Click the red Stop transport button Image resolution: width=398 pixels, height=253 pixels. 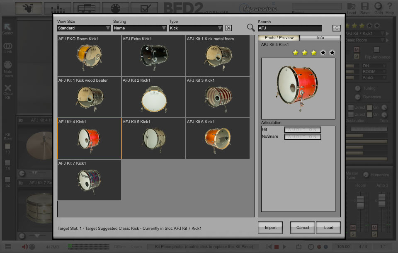click(277, 247)
